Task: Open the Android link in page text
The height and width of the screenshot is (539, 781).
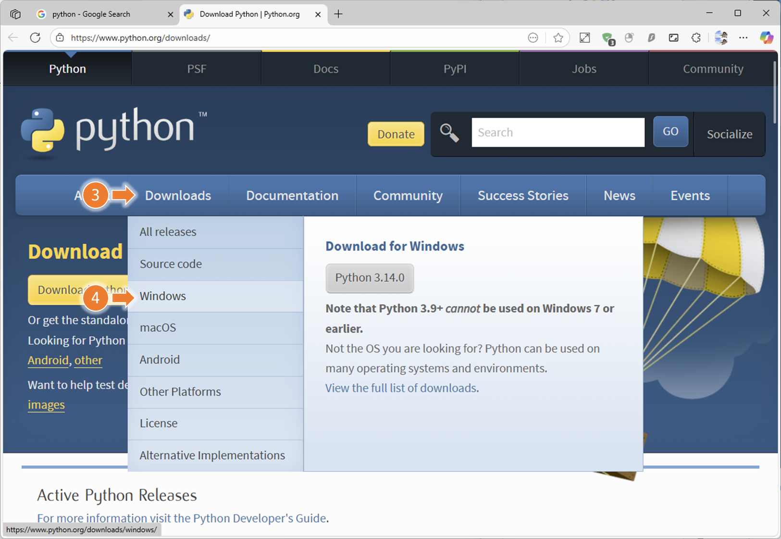Action: coord(48,360)
